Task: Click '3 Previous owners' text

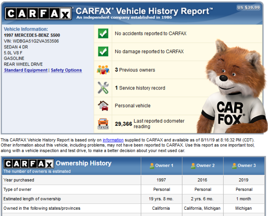Action: click(135, 70)
